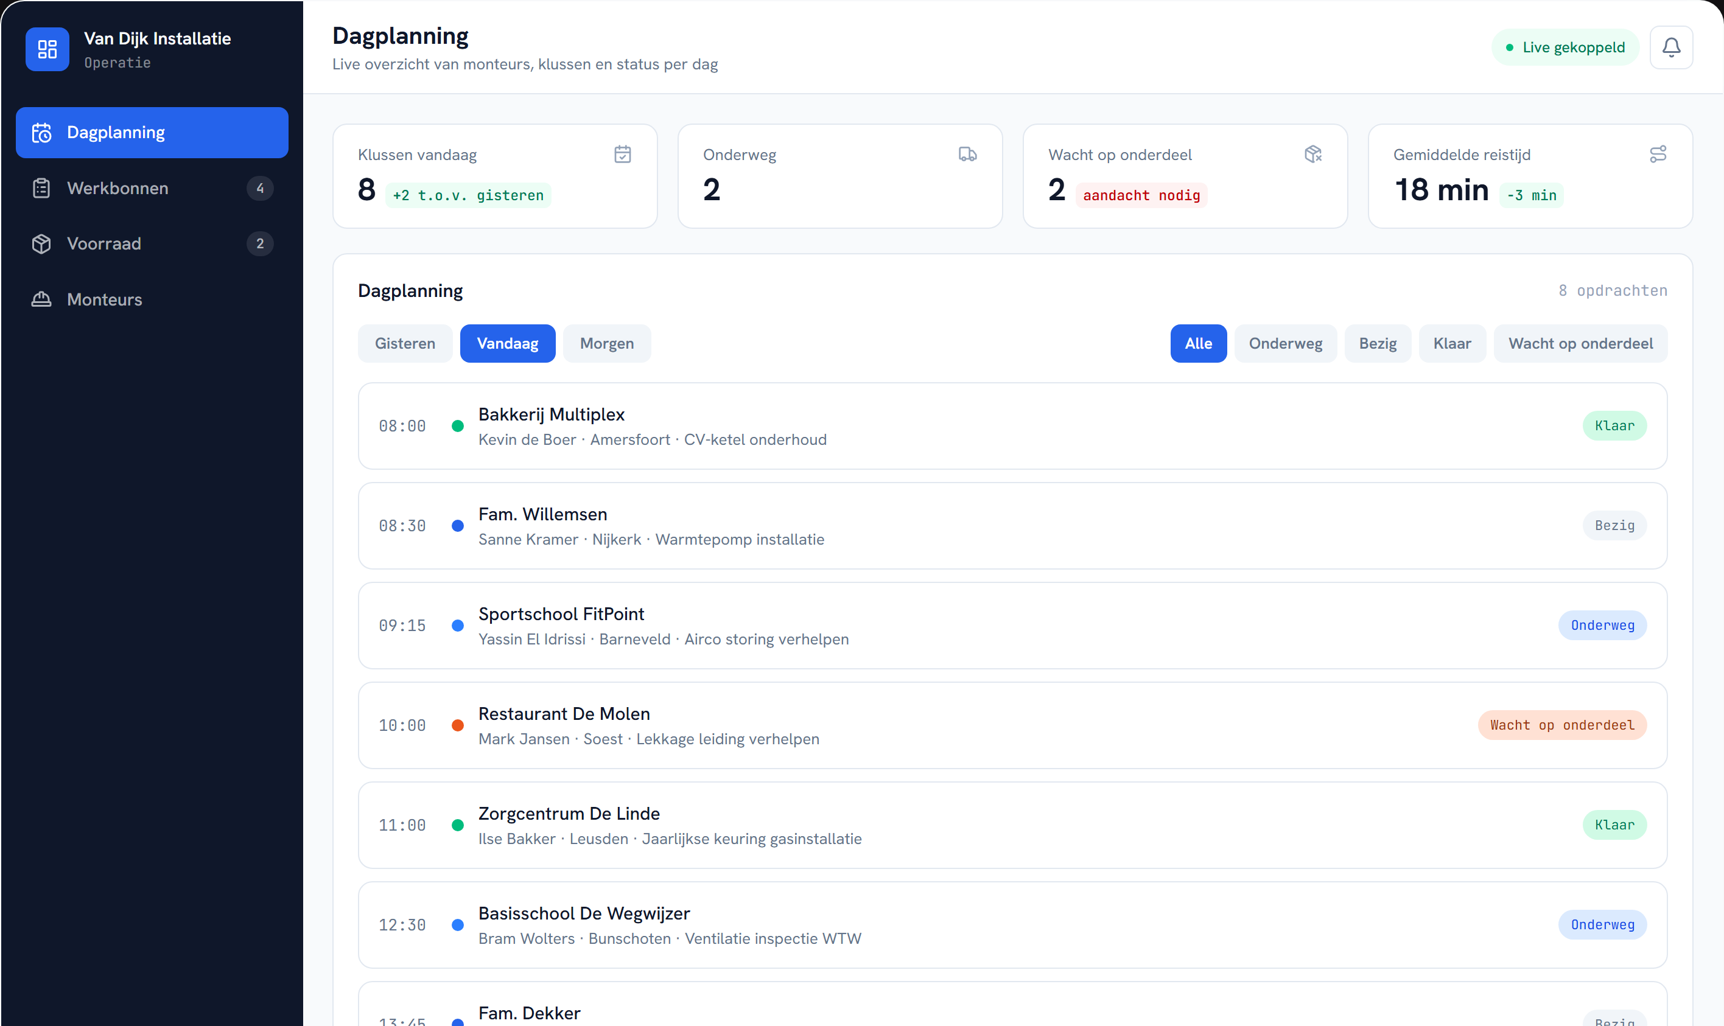Click the 10:00 time label

point(402,726)
